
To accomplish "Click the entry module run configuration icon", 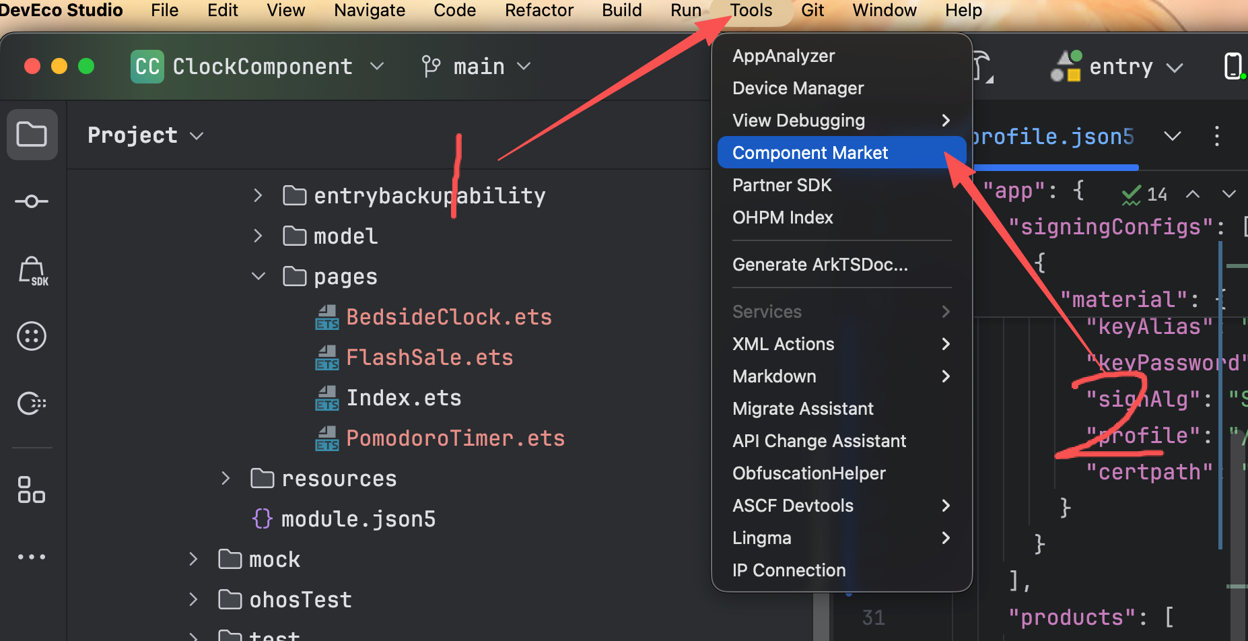I will (1066, 66).
